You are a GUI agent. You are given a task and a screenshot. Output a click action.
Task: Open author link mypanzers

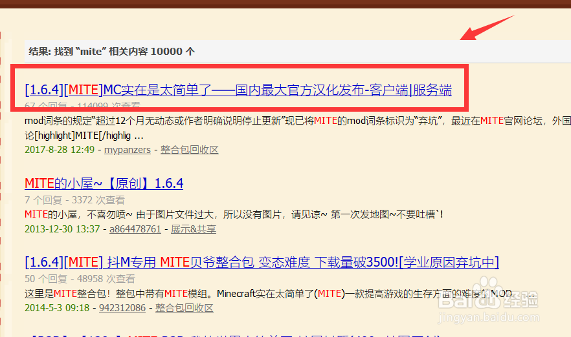coord(127,150)
